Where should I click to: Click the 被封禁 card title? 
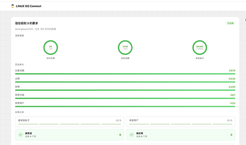point(140,133)
